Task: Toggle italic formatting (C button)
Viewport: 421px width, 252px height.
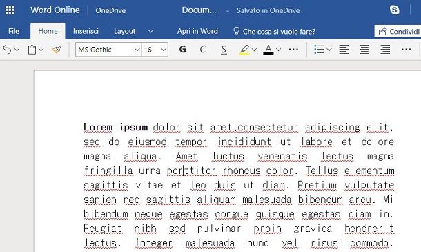Action: coord(203,50)
